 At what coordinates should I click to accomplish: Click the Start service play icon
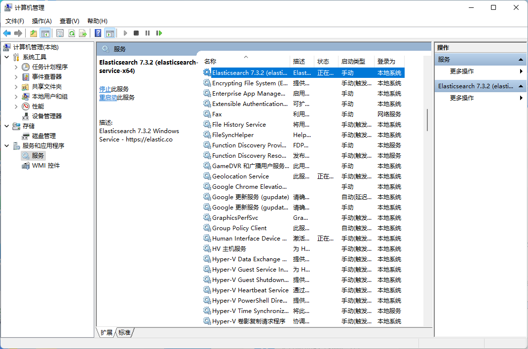coord(125,33)
